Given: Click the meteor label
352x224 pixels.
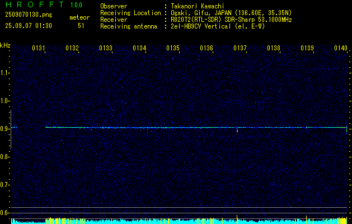Looking at the screenshot, I should (x=79, y=17).
